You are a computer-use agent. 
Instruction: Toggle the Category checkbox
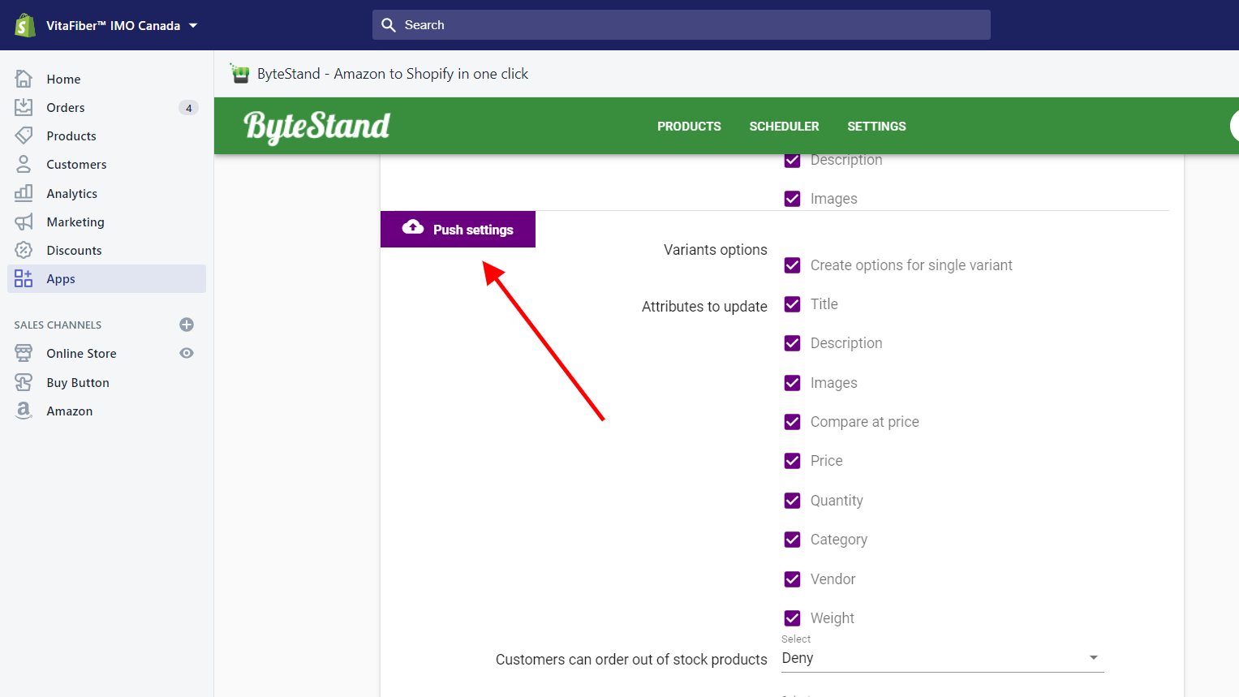pos(793,540)
